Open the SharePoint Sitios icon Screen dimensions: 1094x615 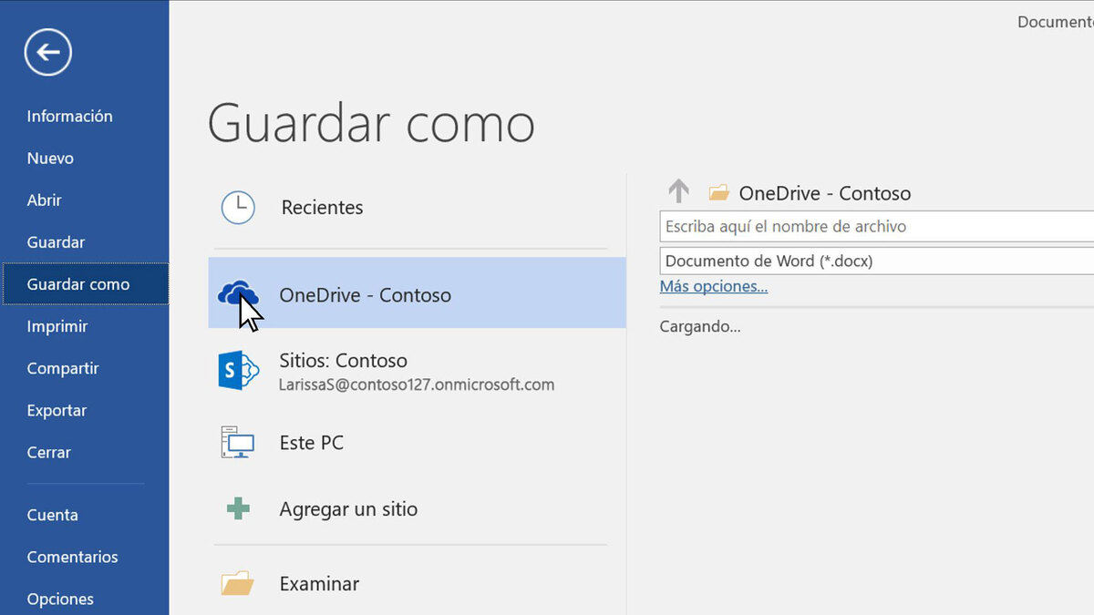coord(238,370)
